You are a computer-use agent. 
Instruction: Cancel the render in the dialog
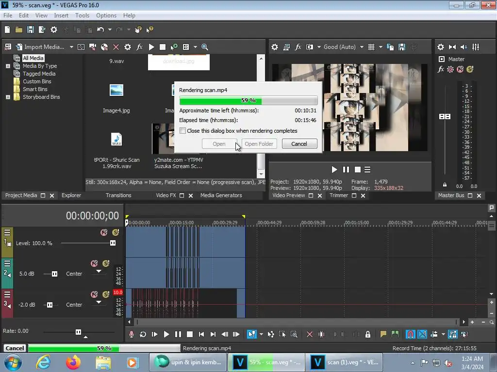[299, 144]
